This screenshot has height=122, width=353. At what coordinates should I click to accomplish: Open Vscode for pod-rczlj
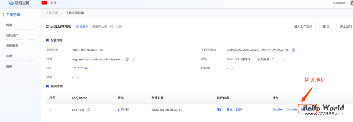point(292,109)
